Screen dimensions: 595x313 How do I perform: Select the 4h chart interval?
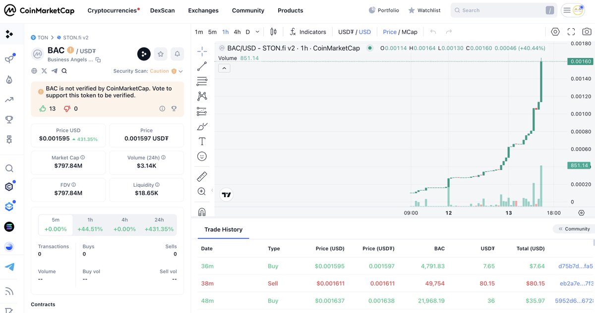tap(237, 32)
